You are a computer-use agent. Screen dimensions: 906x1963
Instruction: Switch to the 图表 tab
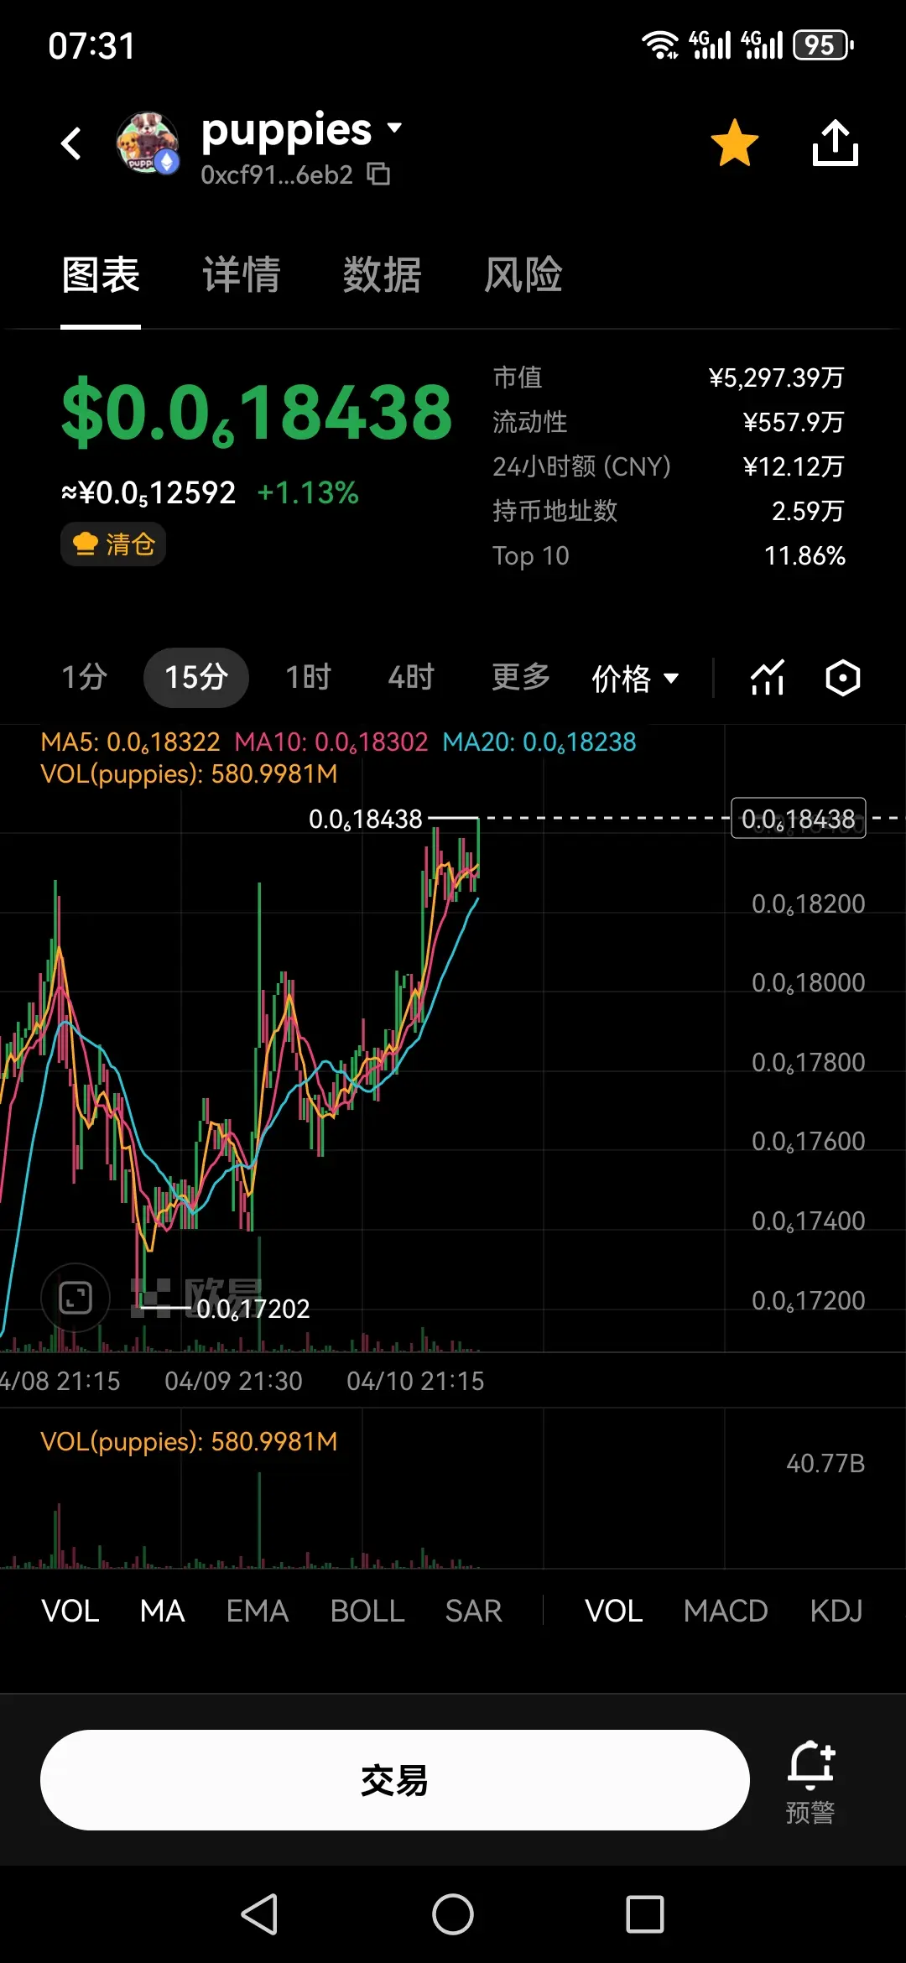point(101,274)
